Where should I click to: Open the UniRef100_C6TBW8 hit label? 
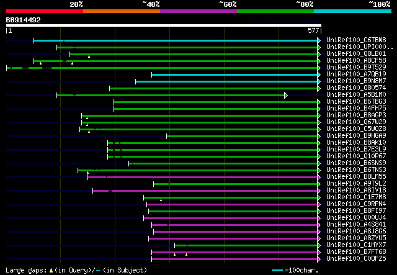(356, 40)
